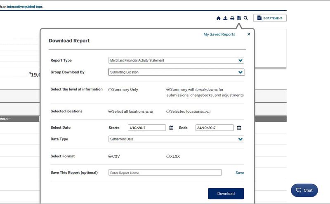Open the E-STATEMENT button

coord(270,18)
